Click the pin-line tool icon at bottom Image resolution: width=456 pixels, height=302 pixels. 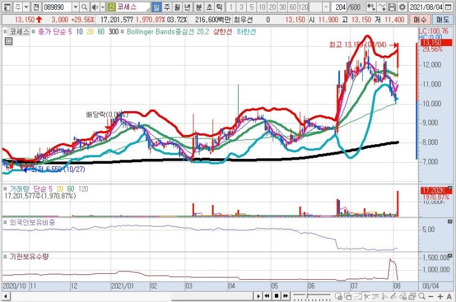coord(367,296)
